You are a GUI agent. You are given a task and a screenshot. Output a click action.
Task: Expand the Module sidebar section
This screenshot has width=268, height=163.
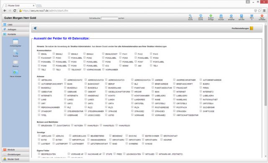click(x=15, y=150)
